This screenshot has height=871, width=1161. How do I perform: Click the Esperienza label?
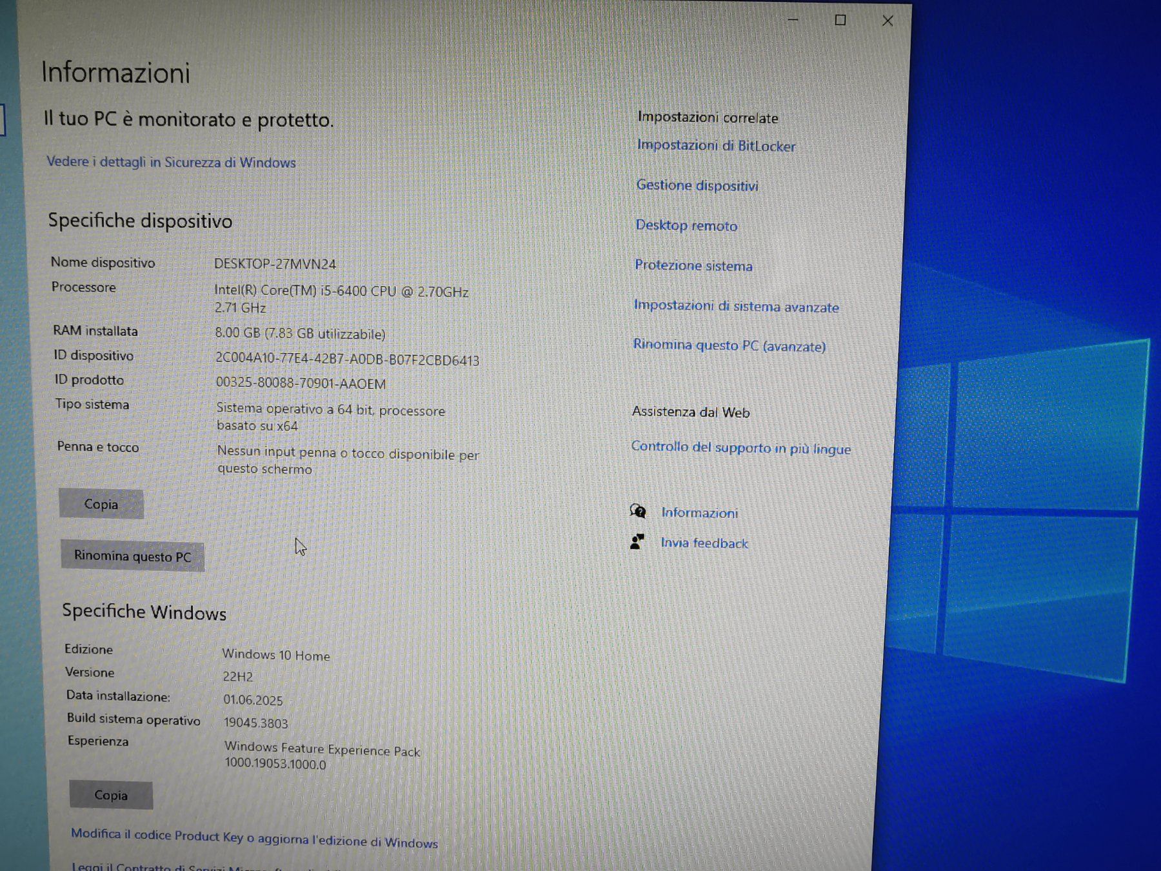(98, 741)
